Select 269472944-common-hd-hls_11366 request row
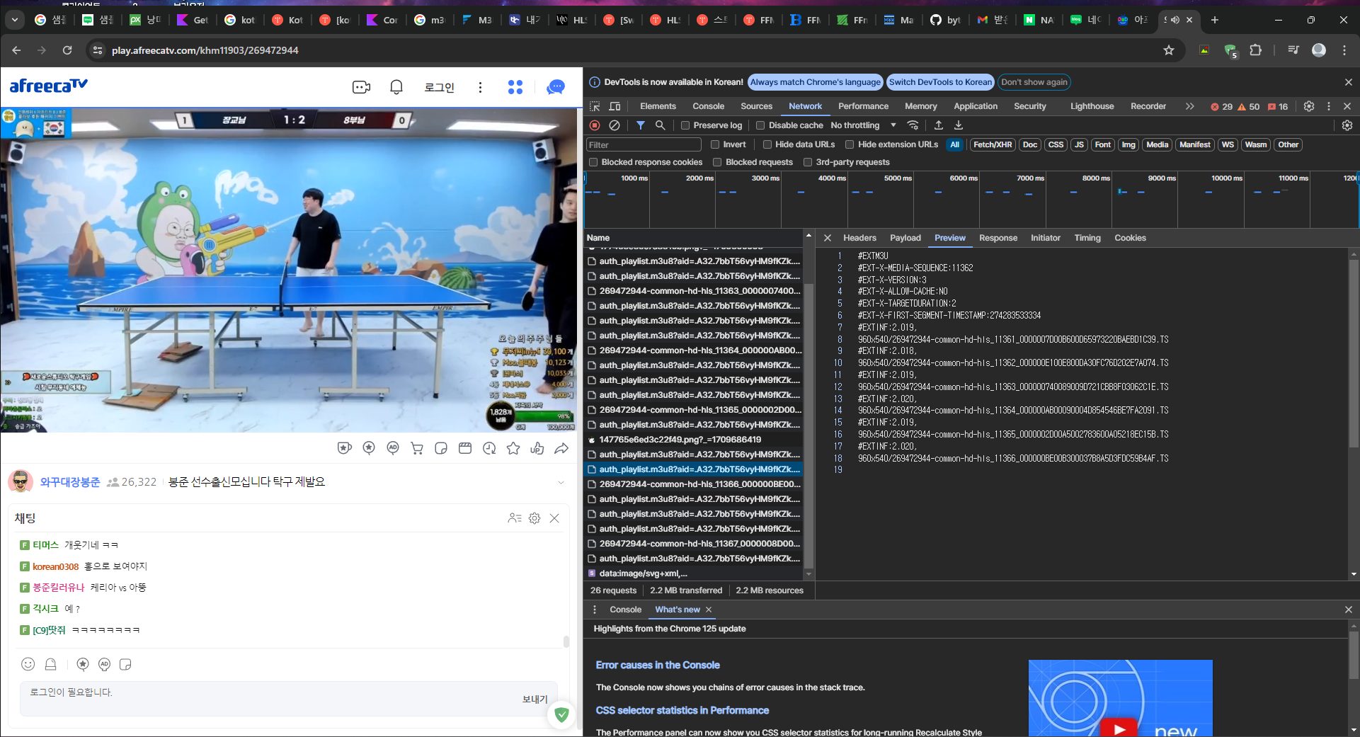This screenshot has width=1360, height=737. pos(694,484)
